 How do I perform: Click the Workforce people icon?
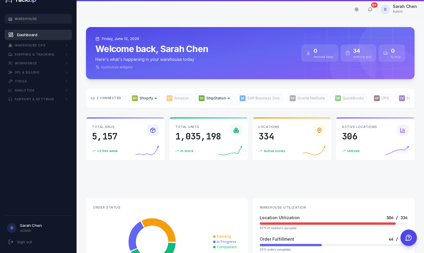pyautogui.click(x=10, y=63)
